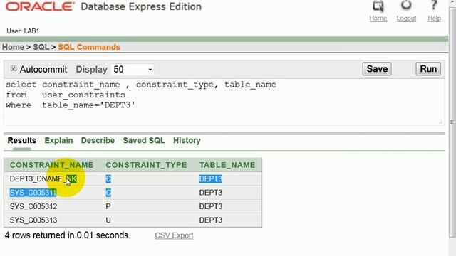Open the Display rows dropdown showing 50

click(133, 70)
